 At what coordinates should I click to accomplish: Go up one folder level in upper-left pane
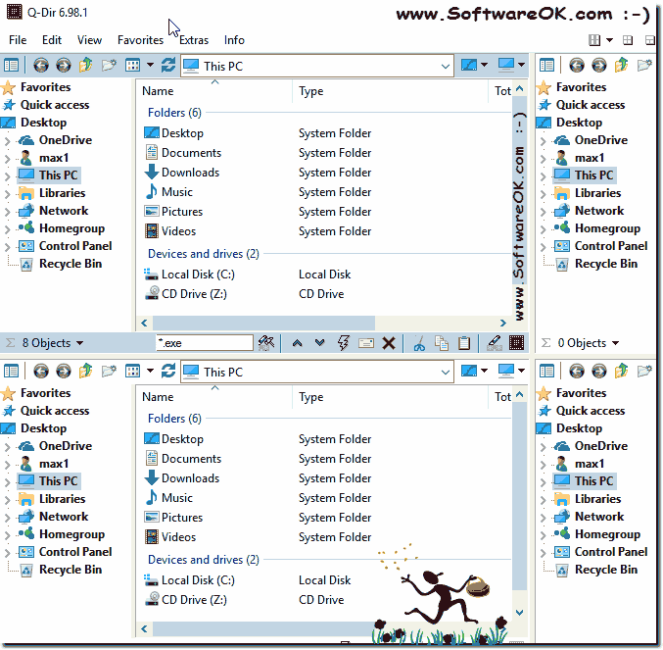pyautogui.click(x=86, y=66)
